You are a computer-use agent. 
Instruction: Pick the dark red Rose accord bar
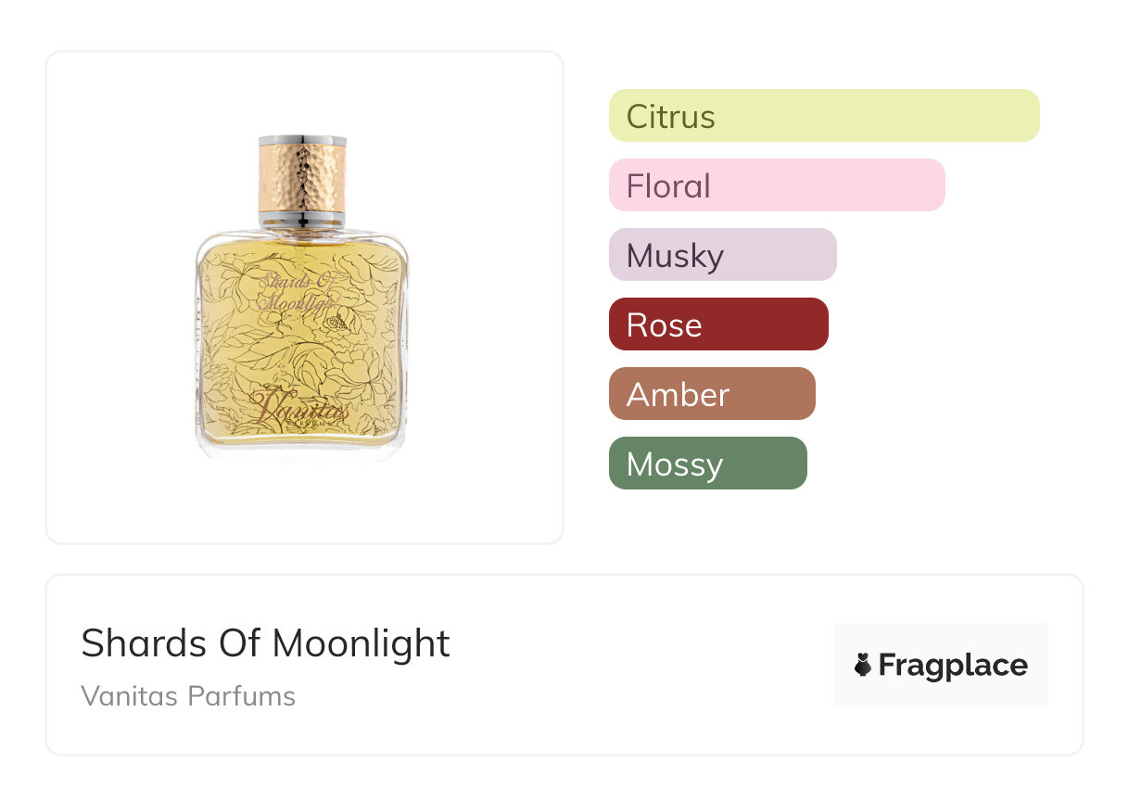(x=717, y=324)
